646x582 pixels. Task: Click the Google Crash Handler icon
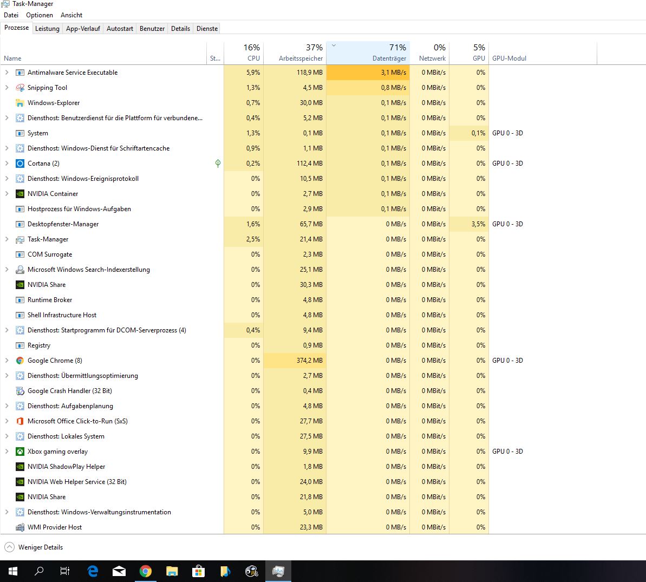[20, 391]
